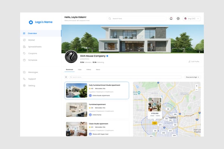Open the Eng (US) language dropdown

coord(192,19)
